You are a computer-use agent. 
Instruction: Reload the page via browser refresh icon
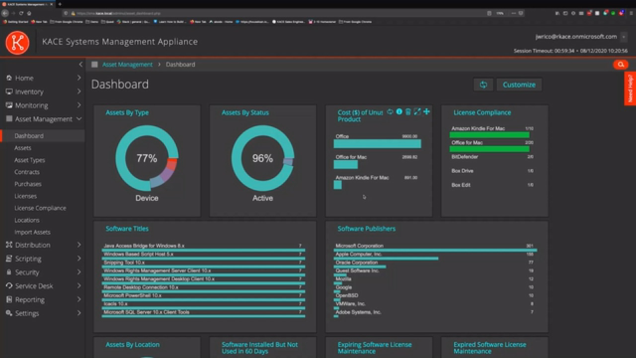[x=21, y=13]
